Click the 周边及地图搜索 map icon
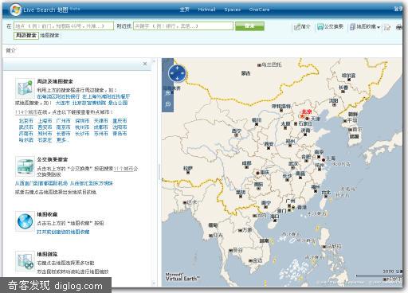This screenshot has height=293, width=408. pos(25,88)
